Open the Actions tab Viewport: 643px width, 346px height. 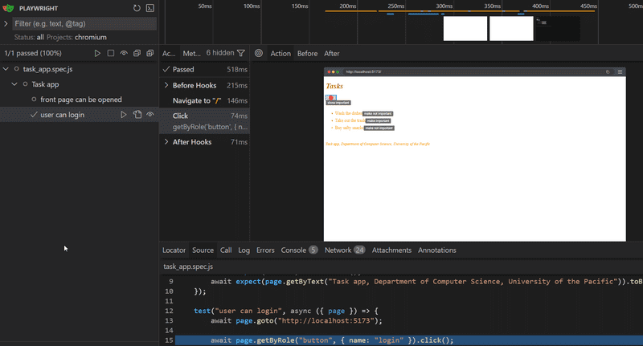click(169, 53)
